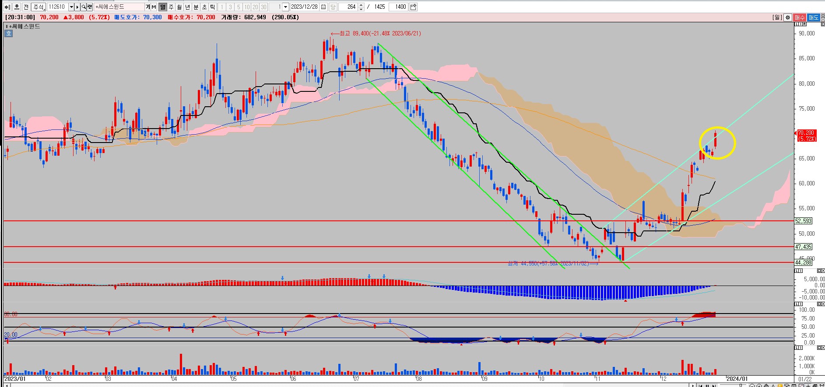Click the '30' interval button
825x387 pixels.
(263, 7)
